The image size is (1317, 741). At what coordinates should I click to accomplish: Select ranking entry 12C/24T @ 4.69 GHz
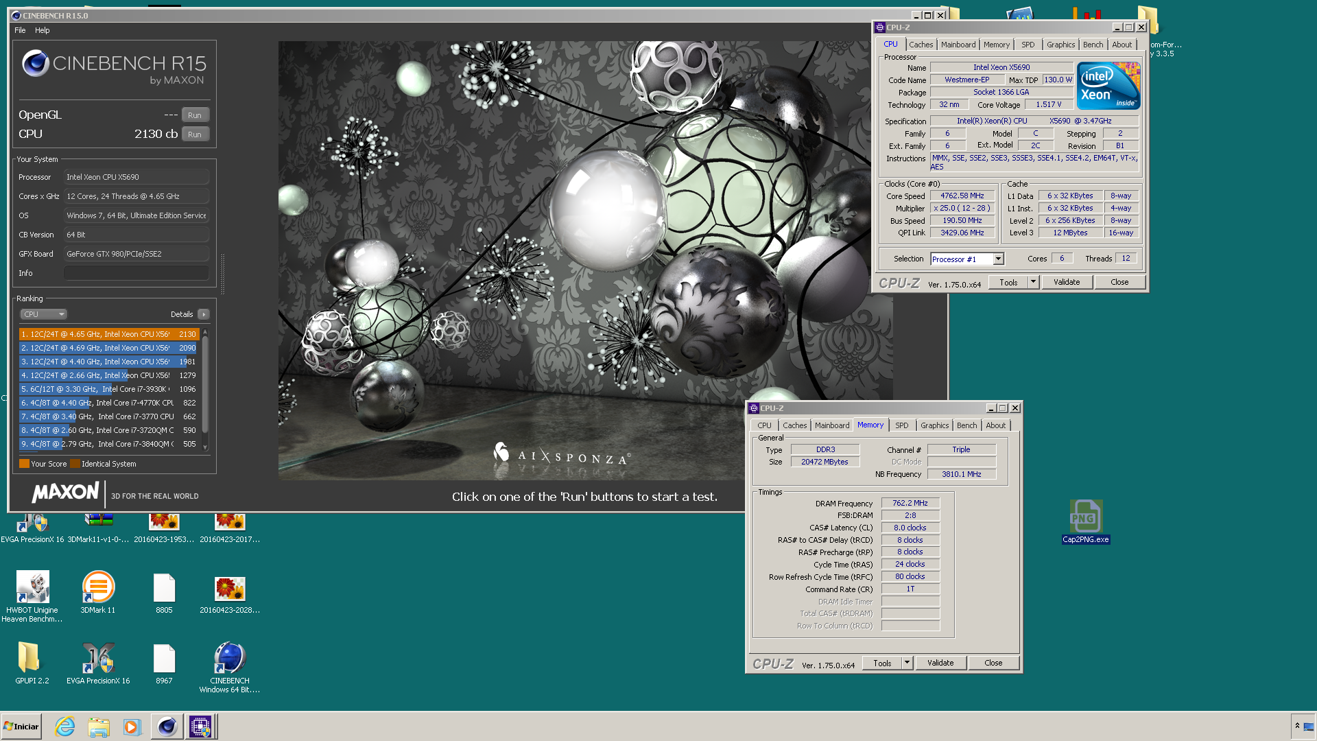click(x=109, y=348)
